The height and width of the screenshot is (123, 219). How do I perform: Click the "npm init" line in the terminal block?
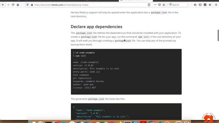(81, 56)
